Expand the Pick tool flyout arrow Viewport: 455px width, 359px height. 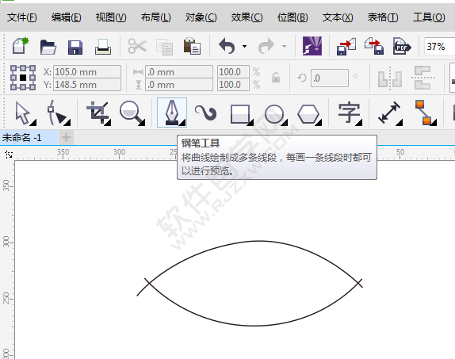[x=33, y=123]
